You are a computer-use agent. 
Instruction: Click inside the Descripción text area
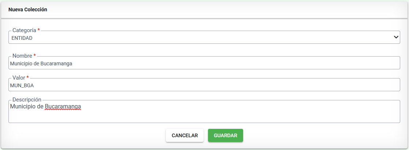coord(204,112)
